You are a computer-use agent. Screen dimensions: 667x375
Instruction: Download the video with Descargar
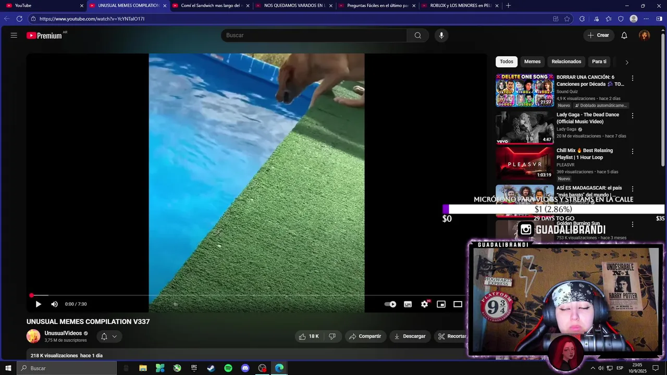pos(410,336)
